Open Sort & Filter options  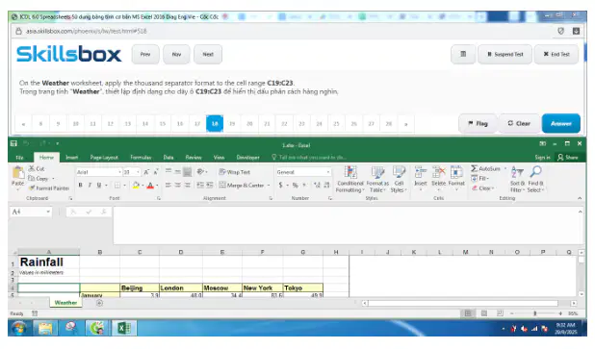(x=517, y=179)
